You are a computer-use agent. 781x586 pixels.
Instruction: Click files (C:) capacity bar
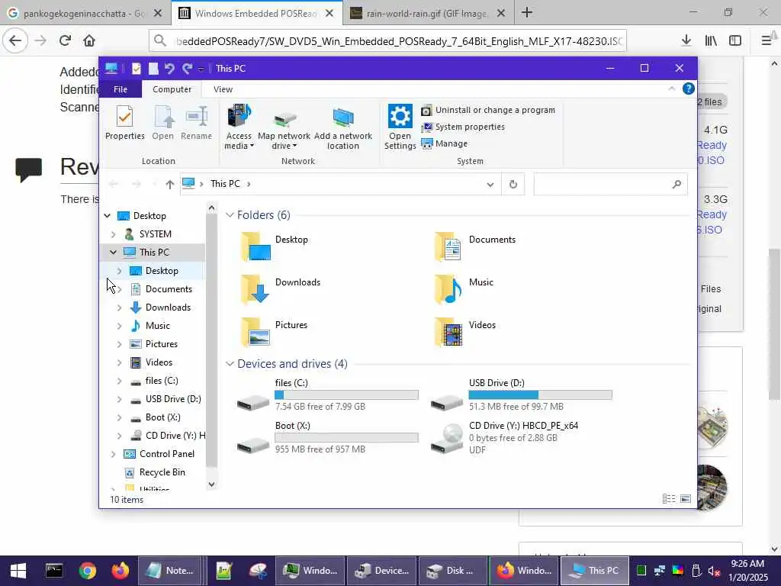point(347,395)
